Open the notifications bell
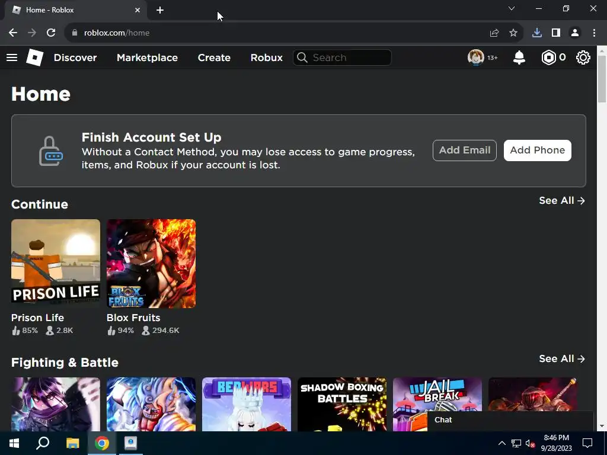607x455 pixels. tap(519, 57)
